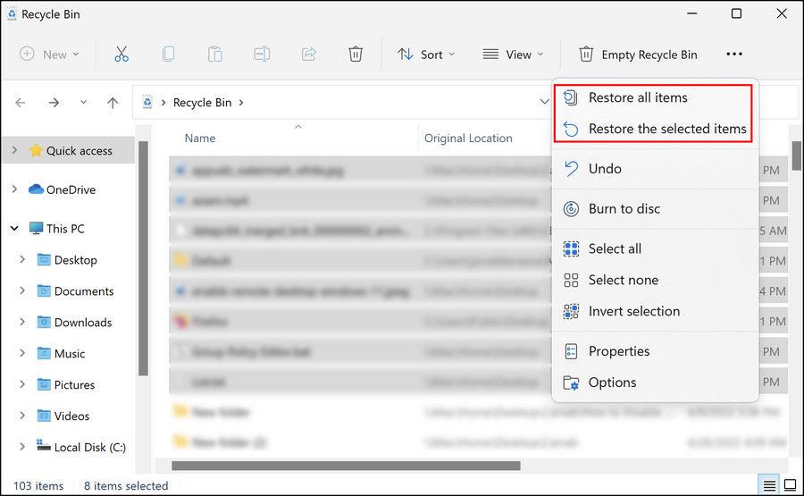Go forward with the right arrow
Screen dimensions: 804x496
(54, 103)
